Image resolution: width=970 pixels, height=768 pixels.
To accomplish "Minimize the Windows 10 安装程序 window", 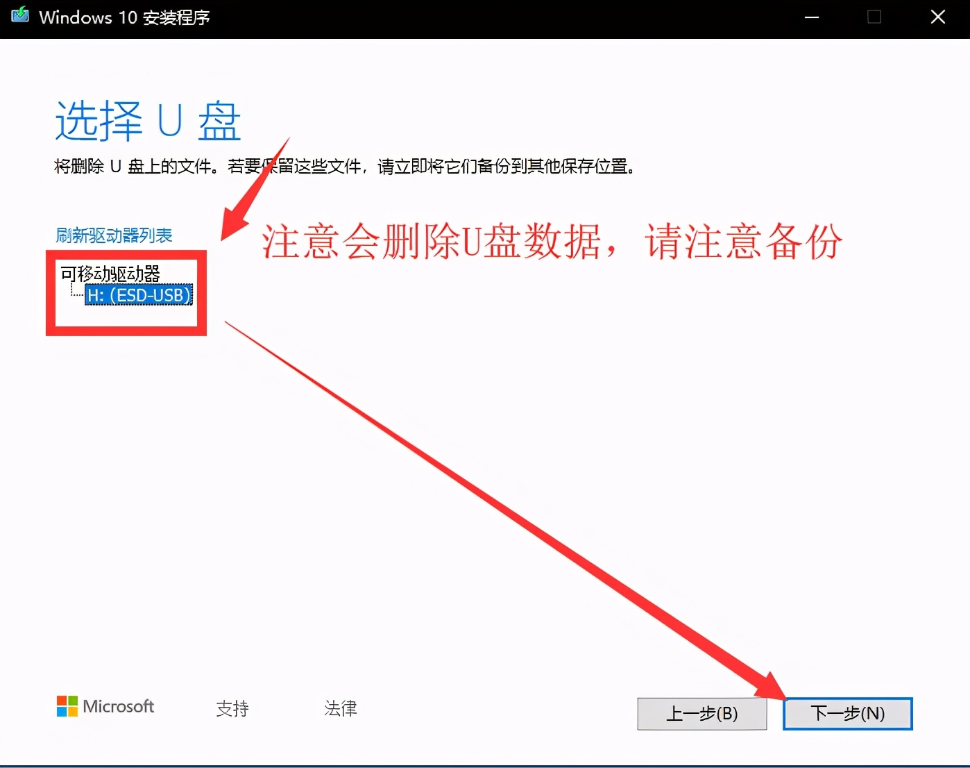I will [811, 17].
